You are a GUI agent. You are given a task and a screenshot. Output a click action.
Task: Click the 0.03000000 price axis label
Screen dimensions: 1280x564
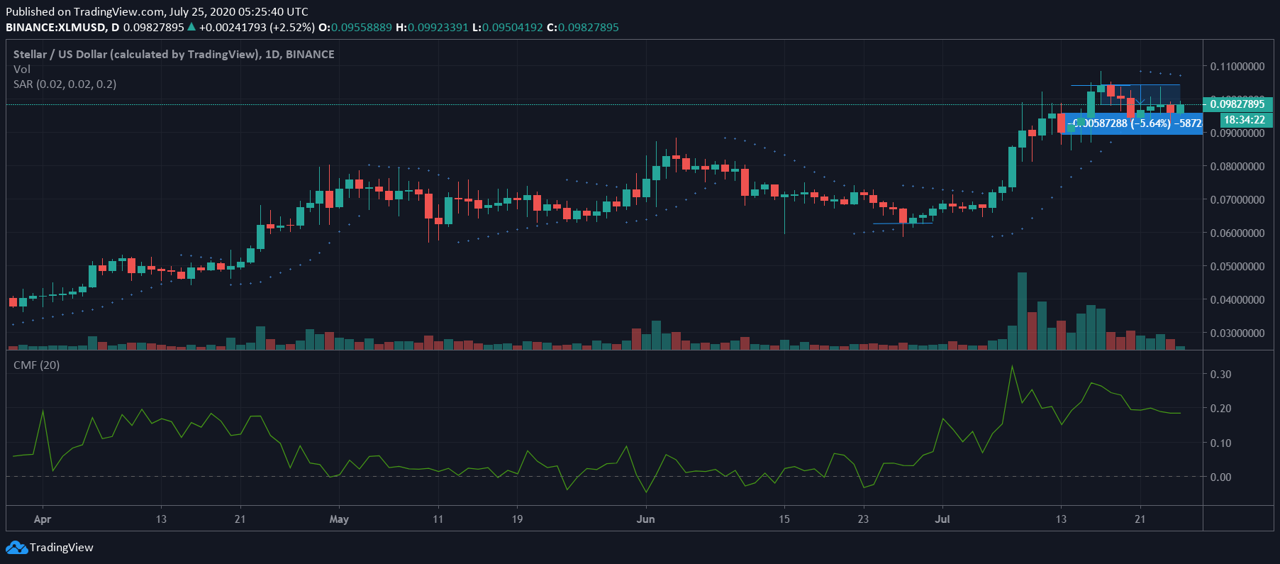[1237, 333]
